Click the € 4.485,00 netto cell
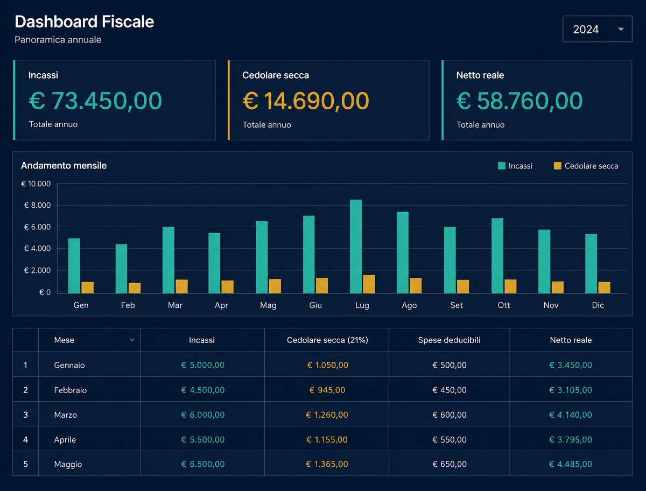 click(571, 464)
